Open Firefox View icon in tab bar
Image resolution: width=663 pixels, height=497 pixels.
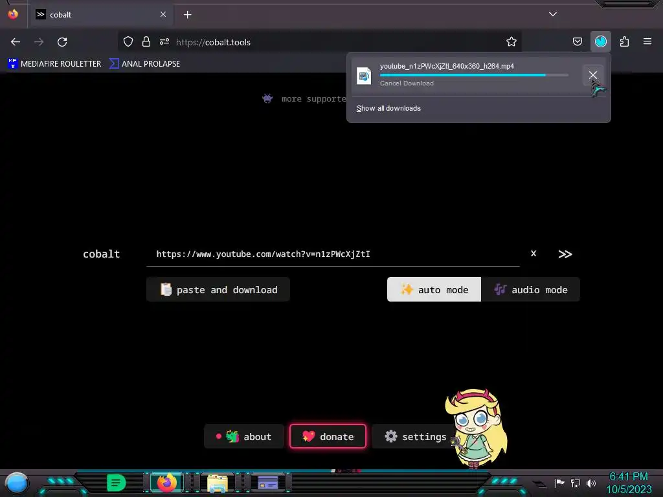point(13,14)
